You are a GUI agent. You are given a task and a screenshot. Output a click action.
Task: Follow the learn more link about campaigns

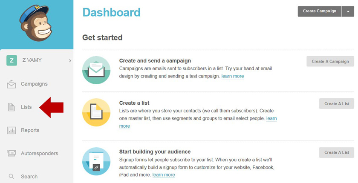[233, 76]
